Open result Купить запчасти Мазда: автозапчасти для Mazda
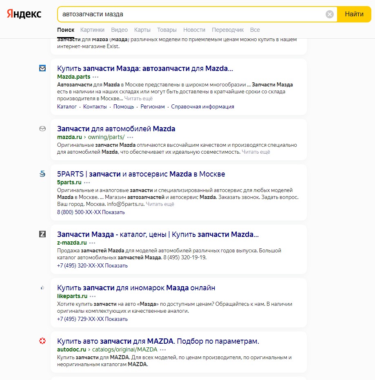 click(145, 68)
